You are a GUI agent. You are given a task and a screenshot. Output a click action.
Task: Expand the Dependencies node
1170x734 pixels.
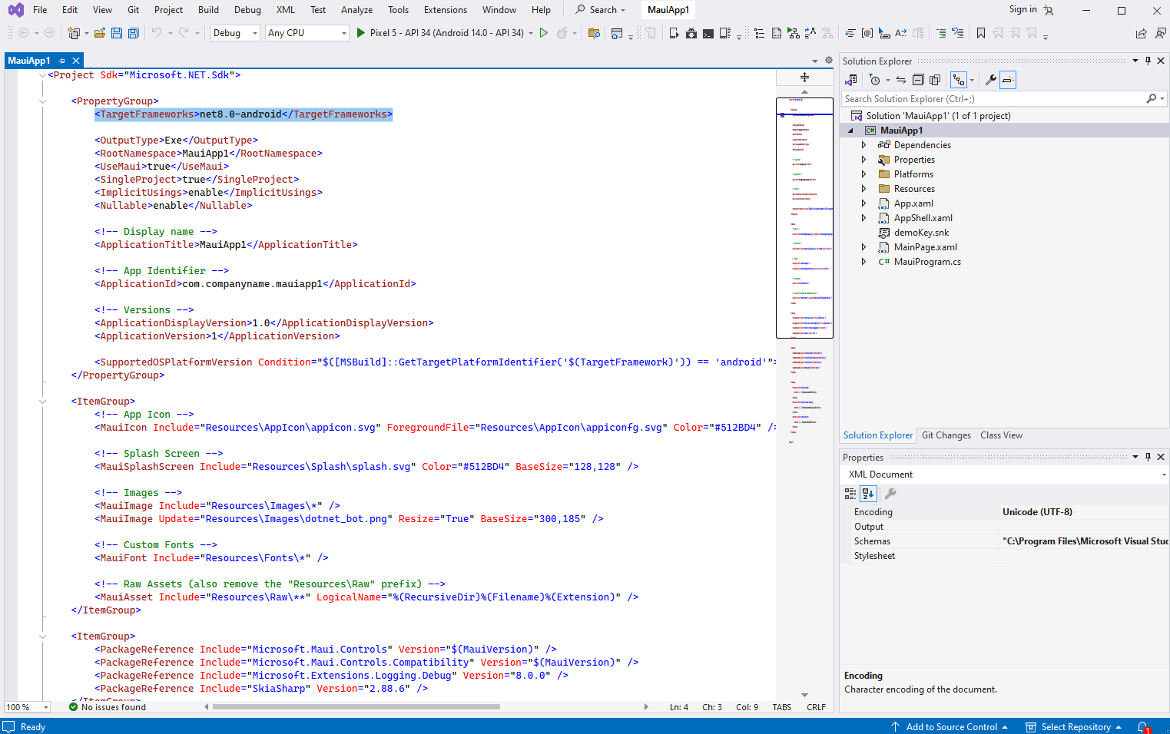click(x=863, y=145)
